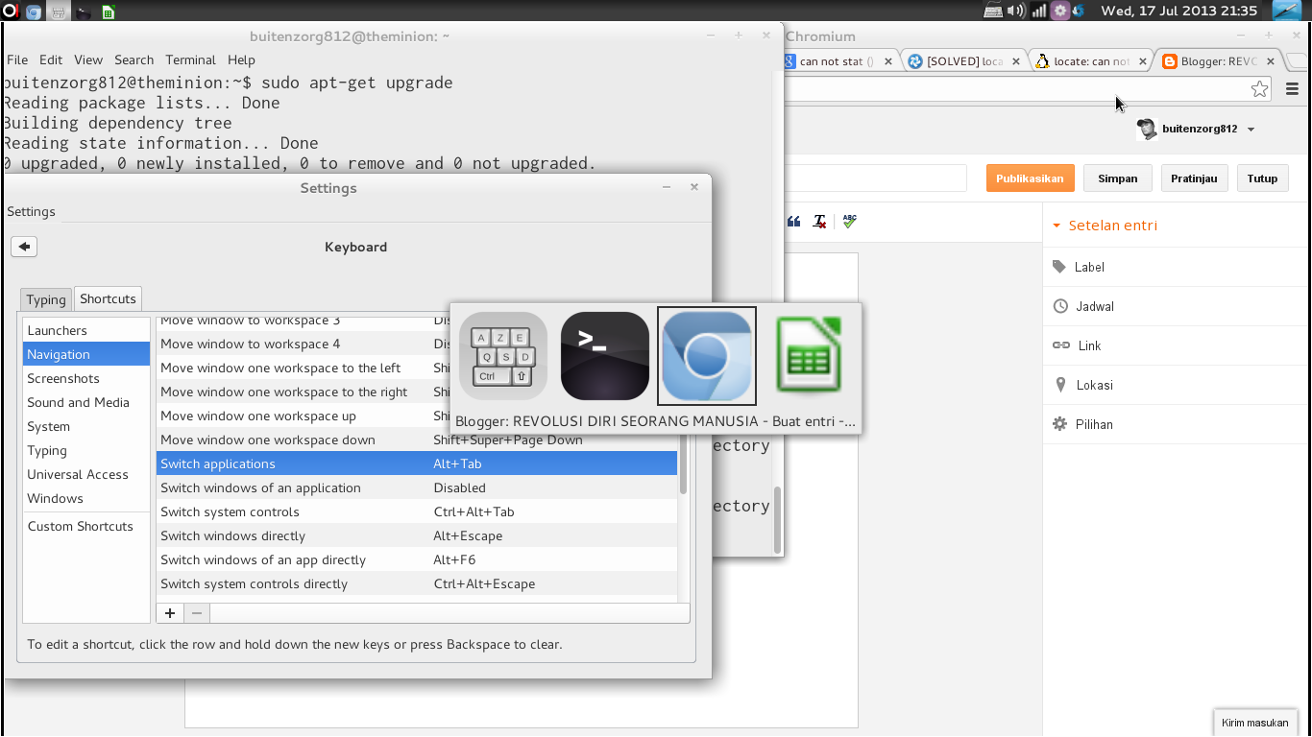The image size is (1312, 737).
Task: Click the Tutup button
Action: point(1262,178)
